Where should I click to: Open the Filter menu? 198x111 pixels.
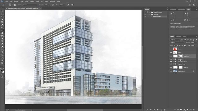37,2
